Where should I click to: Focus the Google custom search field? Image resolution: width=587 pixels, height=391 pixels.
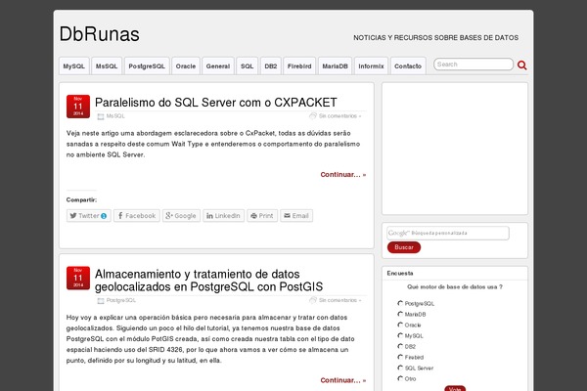coord(448,233)
